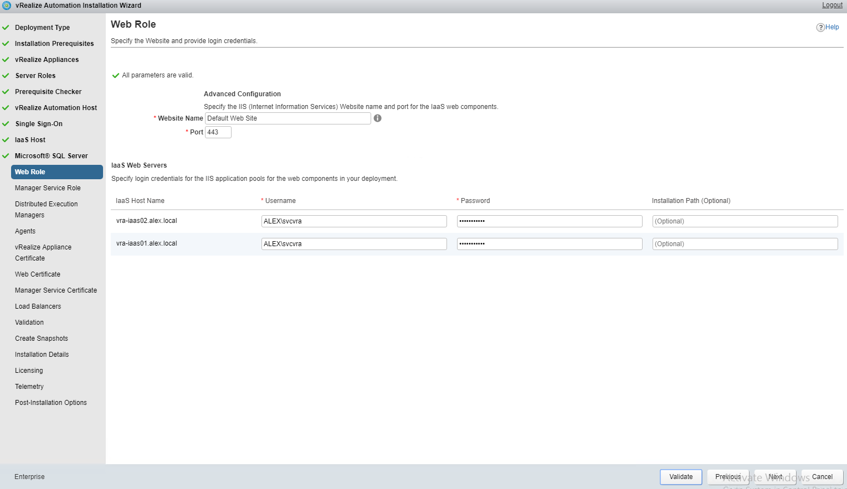The width and height of the screenshot is (847, 489).
Task: Click the Logout link
Action: click(x=831, y=5)
